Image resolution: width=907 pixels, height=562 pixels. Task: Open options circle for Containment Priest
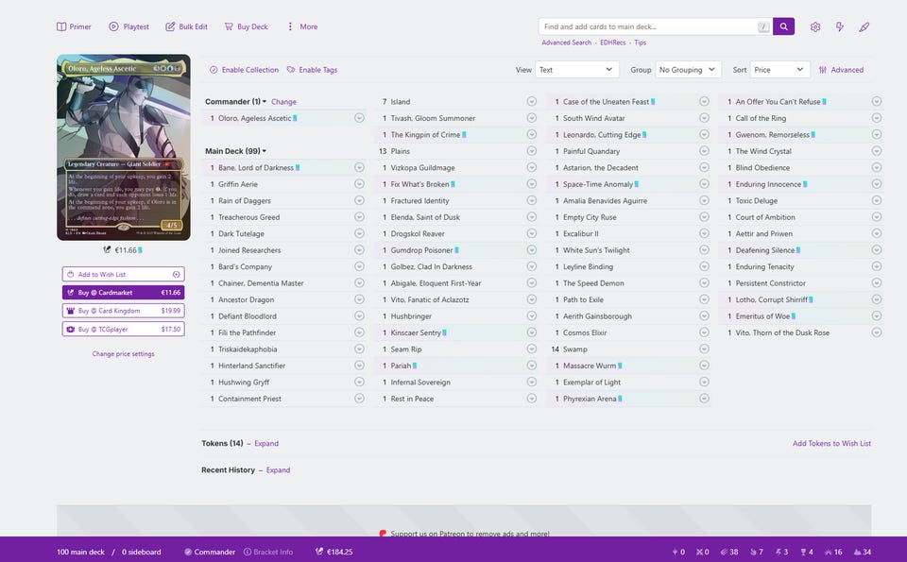pyautogui.click(x=359, y=399)
